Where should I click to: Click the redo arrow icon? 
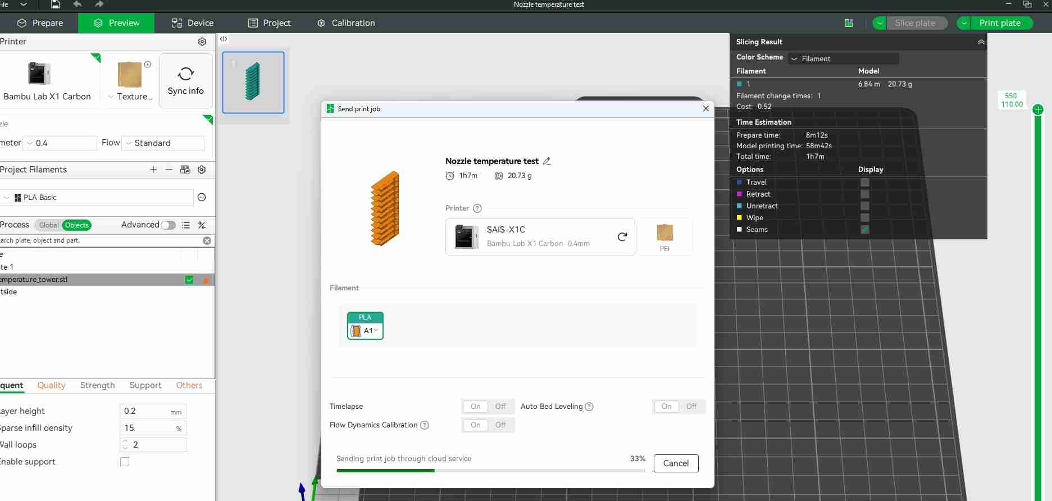click(99, 4)
